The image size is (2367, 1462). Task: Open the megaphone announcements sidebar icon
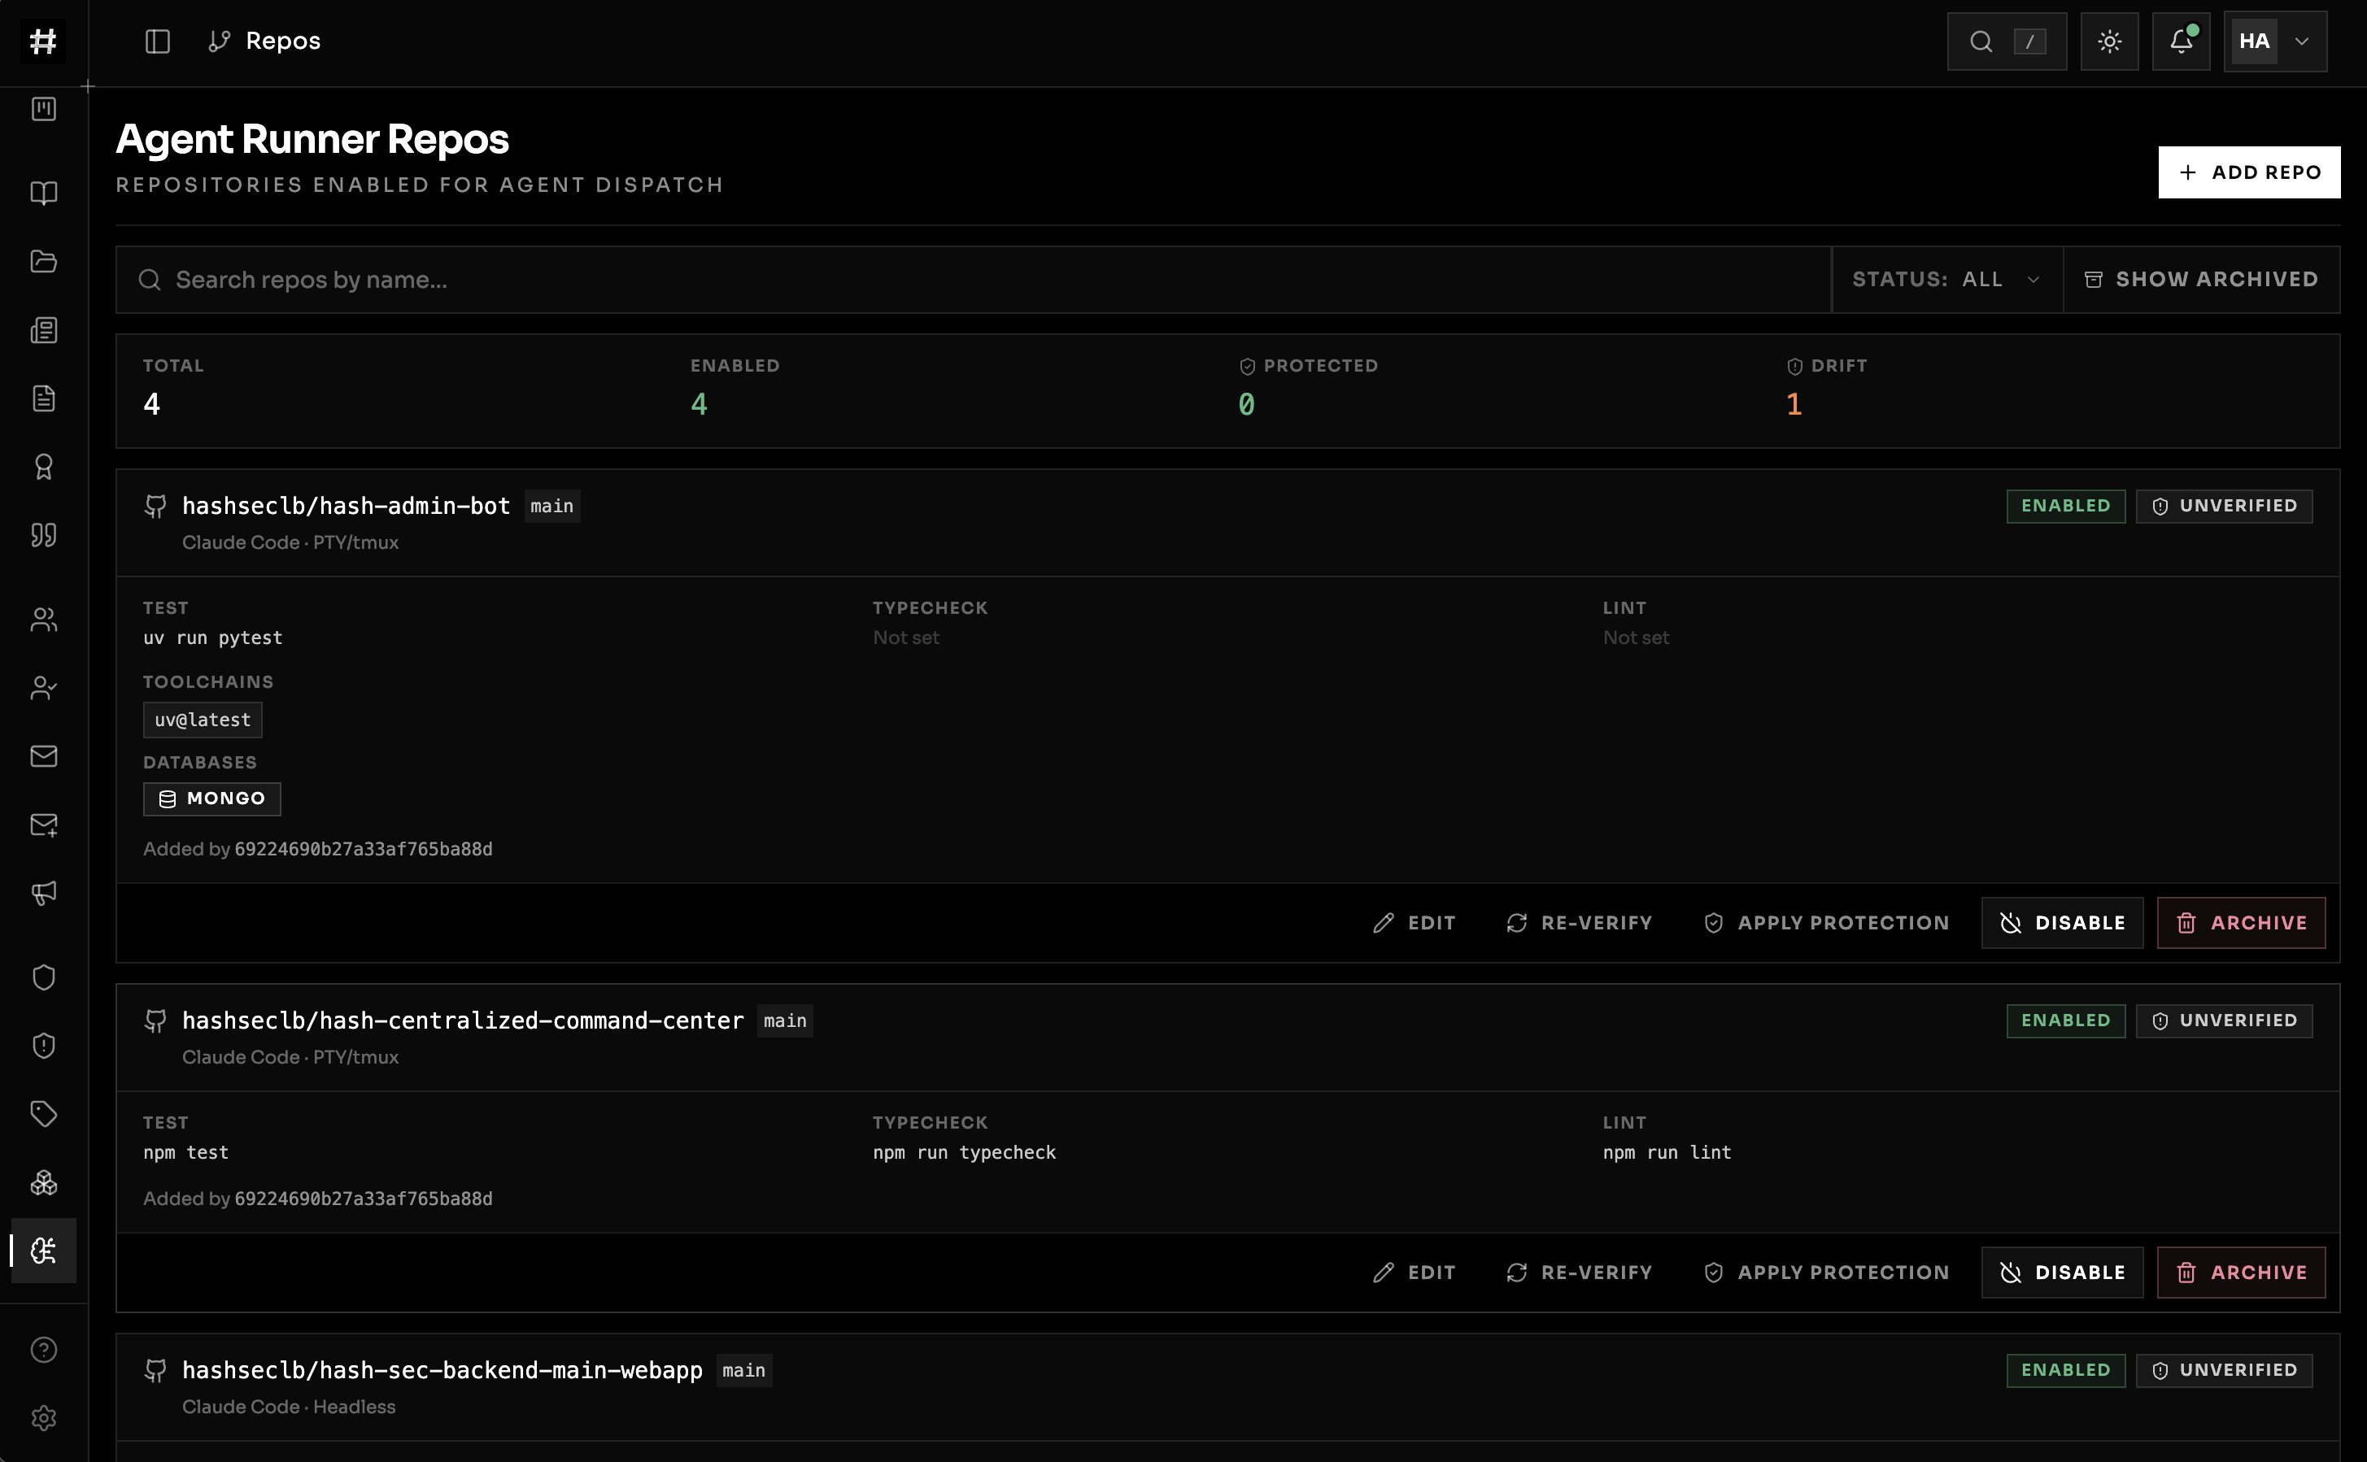(44, 893)
